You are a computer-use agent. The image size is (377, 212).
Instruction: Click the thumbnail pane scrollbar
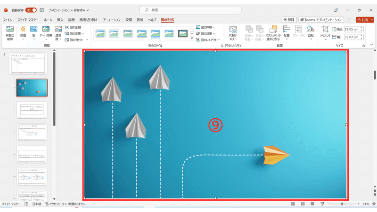(54, 89)
